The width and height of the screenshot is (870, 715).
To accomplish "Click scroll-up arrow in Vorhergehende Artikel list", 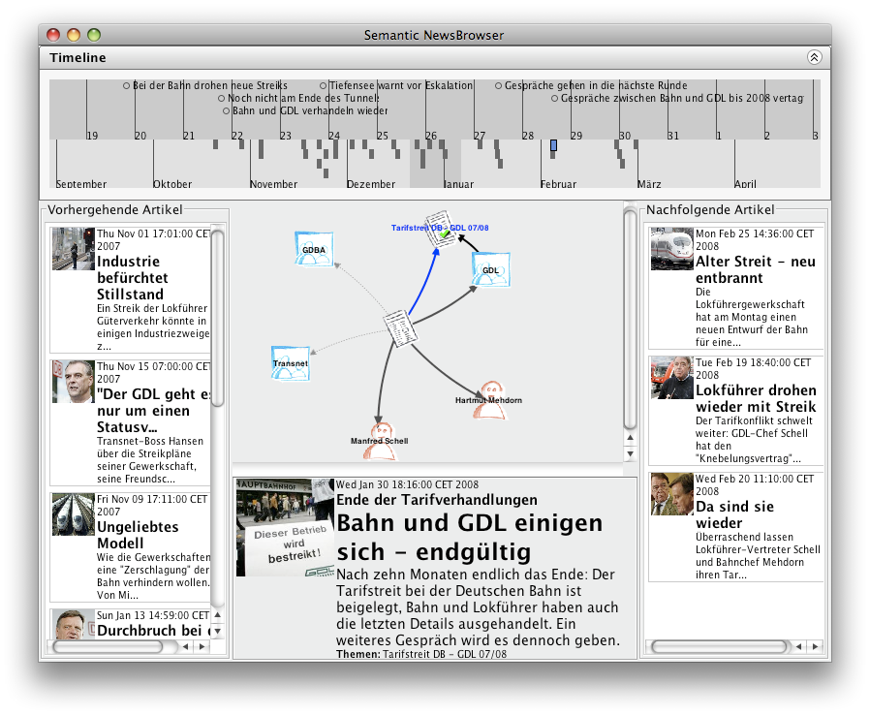I will [218, 614].
